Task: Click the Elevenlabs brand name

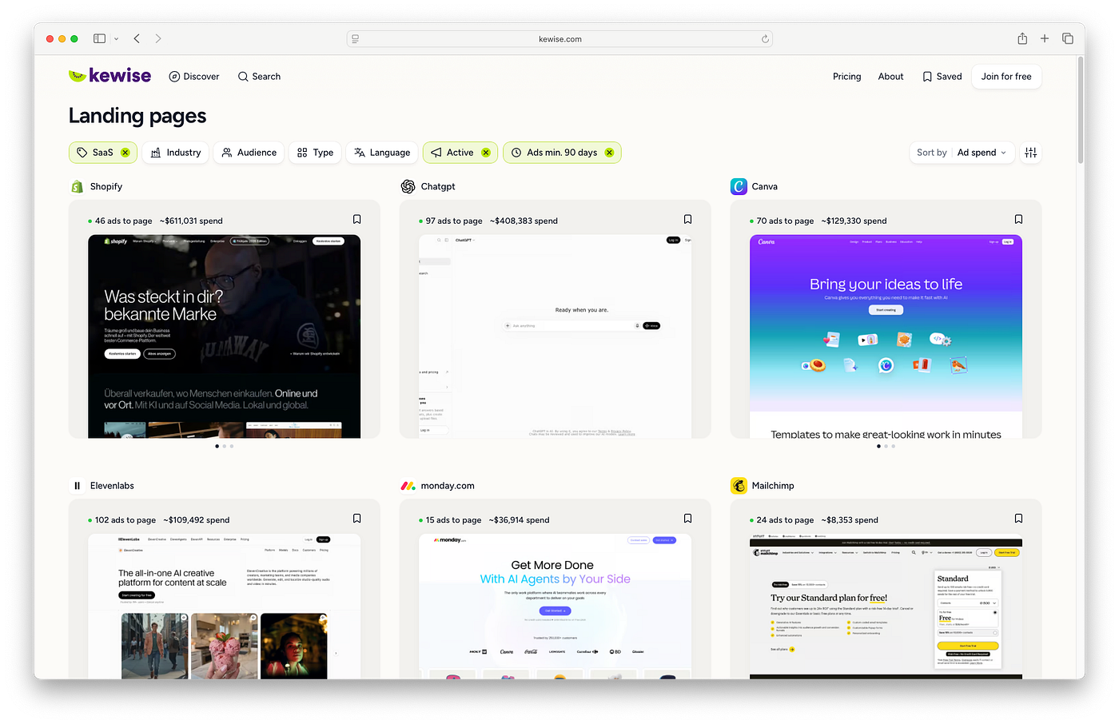Action: point(112,486)
